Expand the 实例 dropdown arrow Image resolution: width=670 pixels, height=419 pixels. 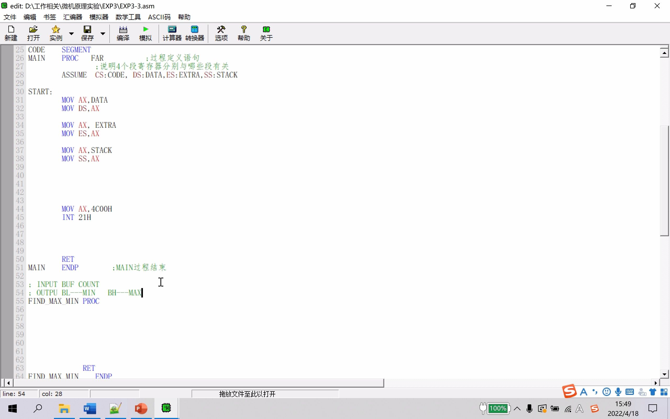pyautogui.click(x=71, y=34)
